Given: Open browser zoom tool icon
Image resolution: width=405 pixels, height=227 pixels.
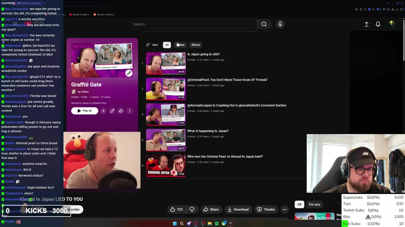Looking at the screenshot, I should [x=357, y=9].
